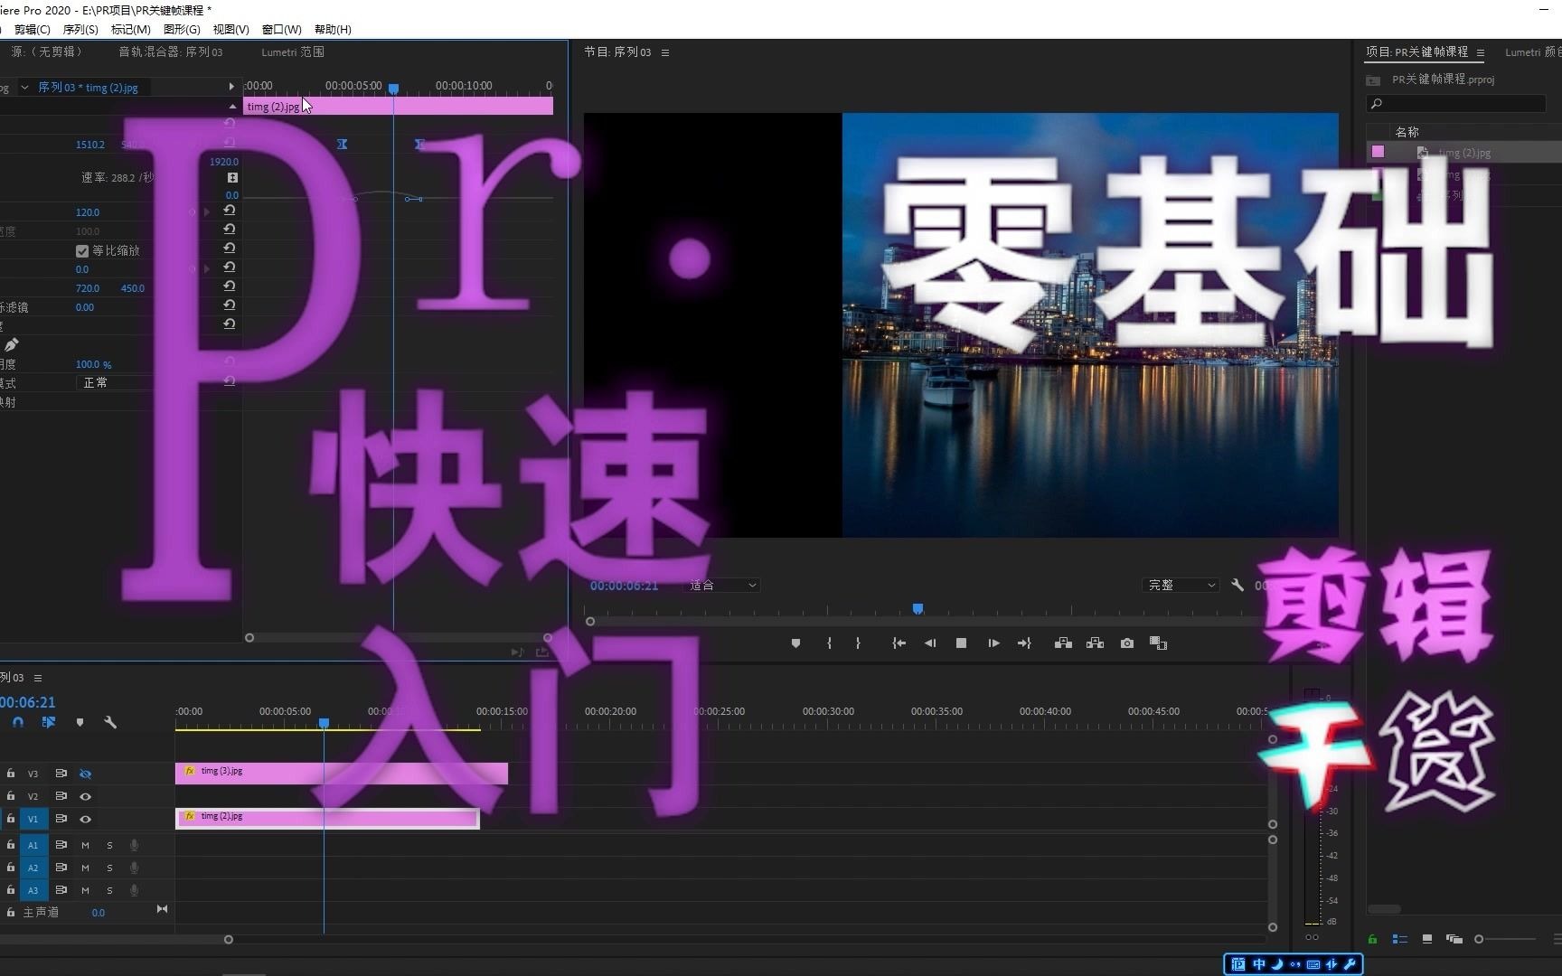Click the Add Marker icon in program monitor

tap(795, 643)
